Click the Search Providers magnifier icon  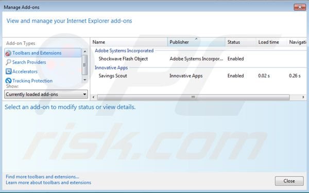click(x=8, y=62)
